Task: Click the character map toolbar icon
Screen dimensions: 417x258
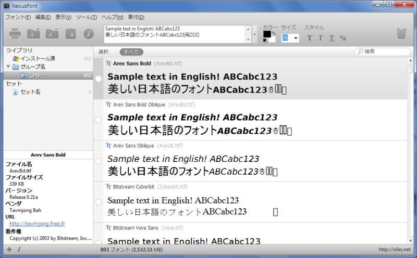Action: pyautogui.click(x=71, y=34)
